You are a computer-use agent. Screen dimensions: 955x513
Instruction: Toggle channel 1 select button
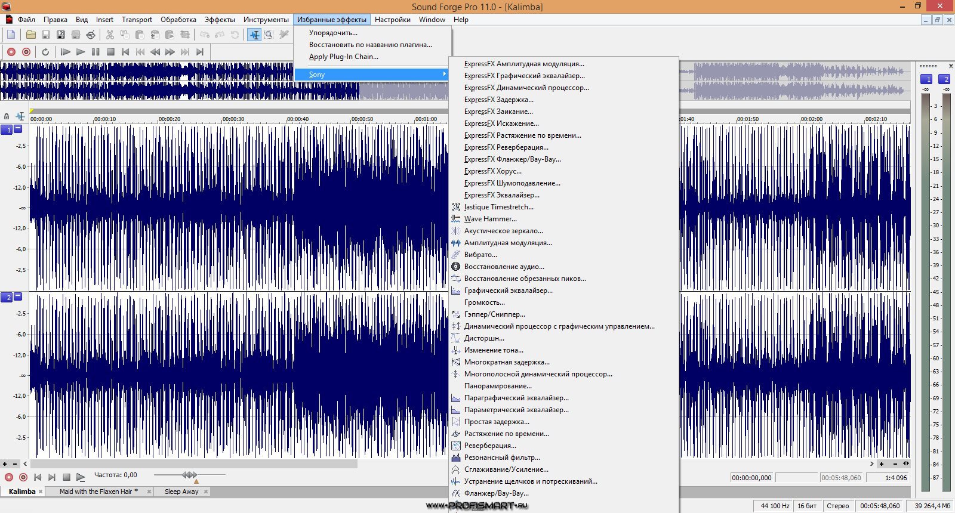tap(7, 129)
